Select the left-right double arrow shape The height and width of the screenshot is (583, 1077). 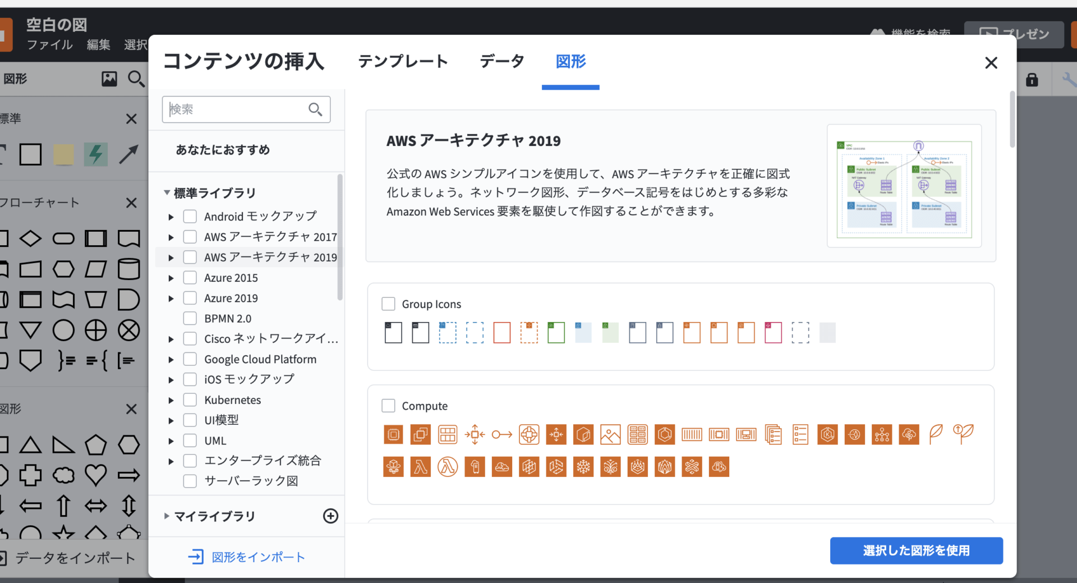point(96,506)
